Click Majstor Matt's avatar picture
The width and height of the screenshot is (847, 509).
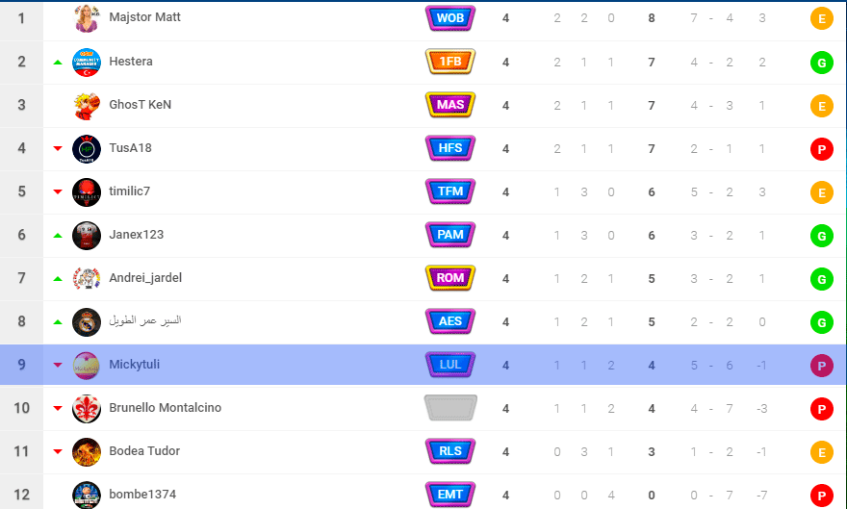coord(87,18)
